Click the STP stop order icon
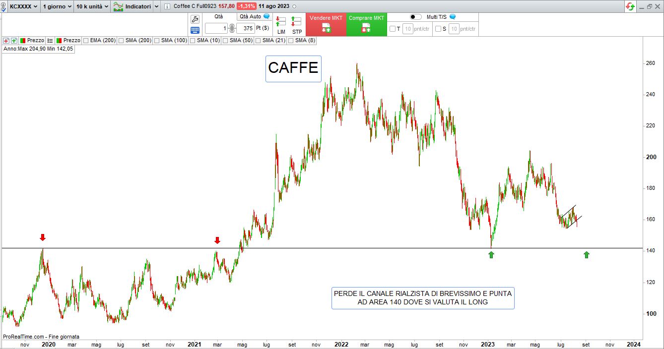Image resolution: width=664 pixels, height=349 pixels. (x=296, y=25)
